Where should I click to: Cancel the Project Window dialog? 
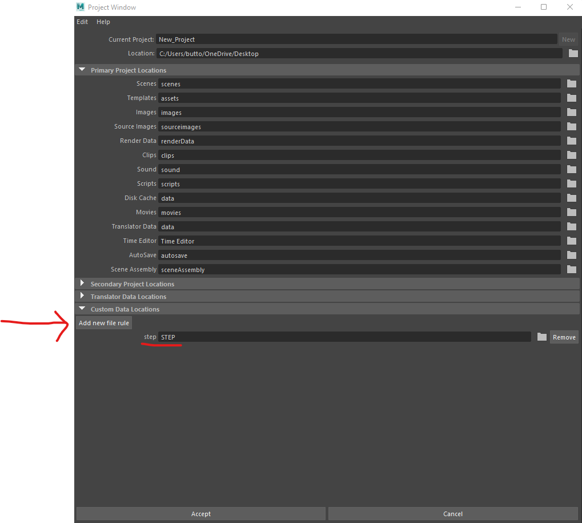[453, 514]
